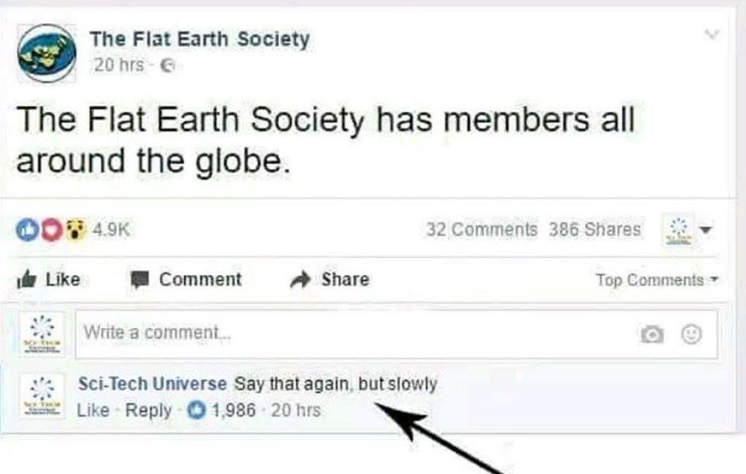This screenshot has width=746, height=474.
Task: Like the post with thumbs-up button
Action: (48, 280)
